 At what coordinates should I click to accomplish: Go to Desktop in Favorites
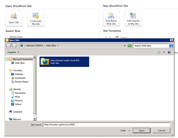tap(17, 74)
